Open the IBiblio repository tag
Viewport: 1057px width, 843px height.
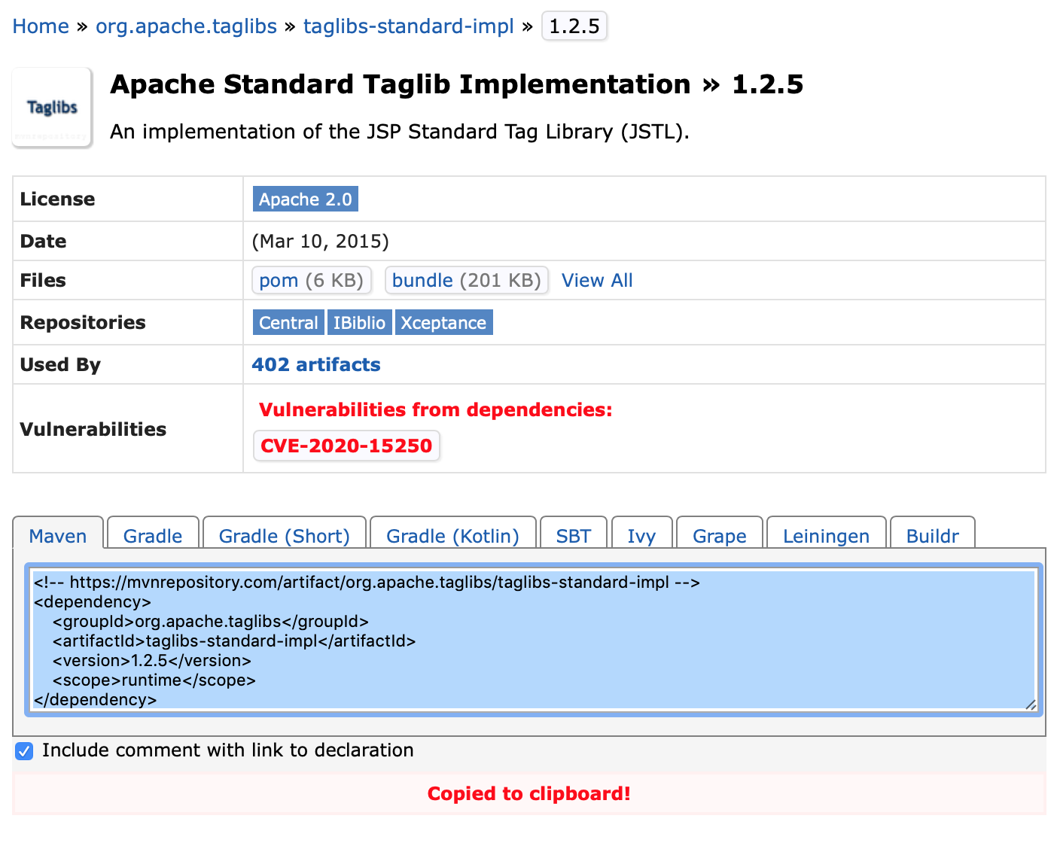(359, 323)
